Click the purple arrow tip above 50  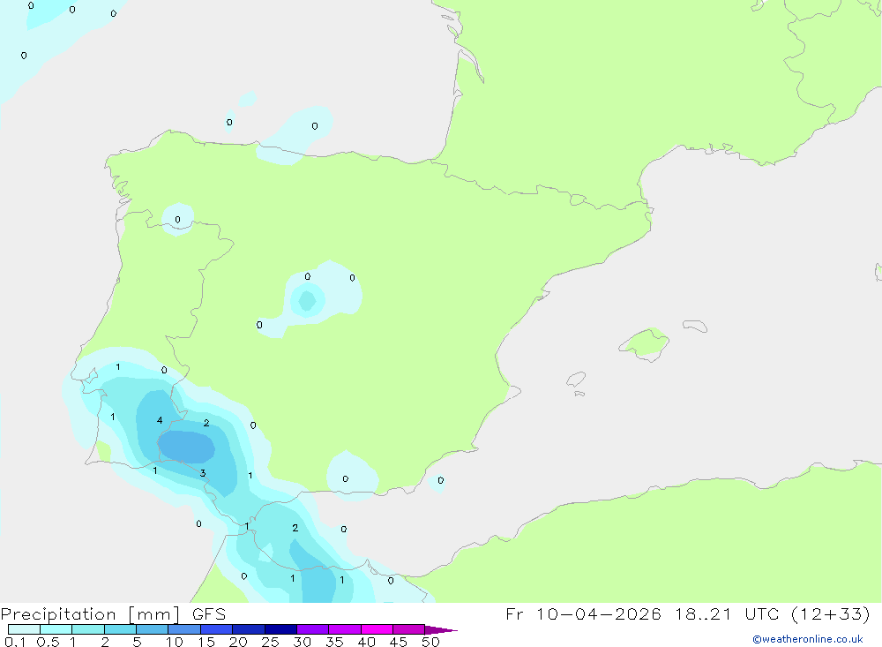(441, 630)
